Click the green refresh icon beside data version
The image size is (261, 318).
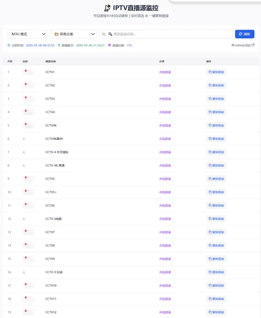point(59,45)
